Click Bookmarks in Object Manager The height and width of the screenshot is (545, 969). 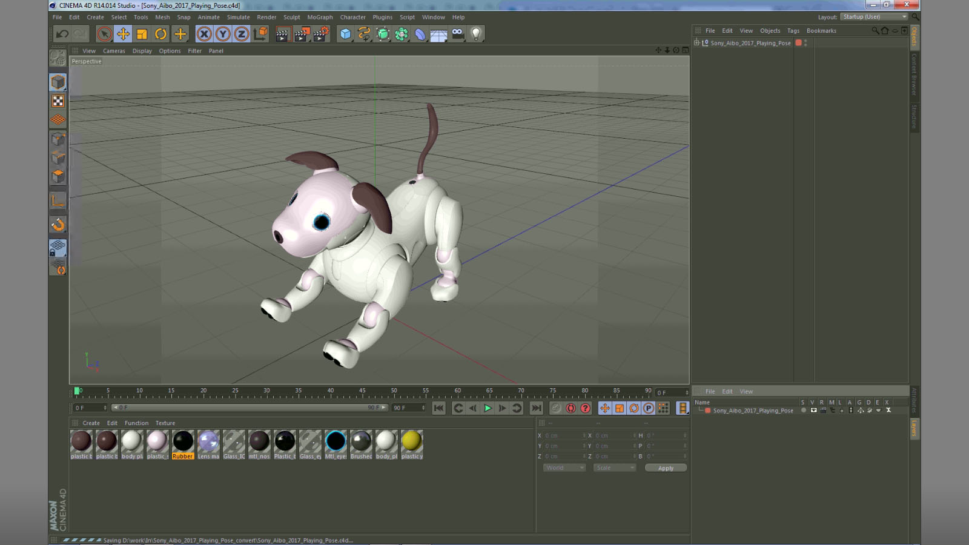point(821,30)
